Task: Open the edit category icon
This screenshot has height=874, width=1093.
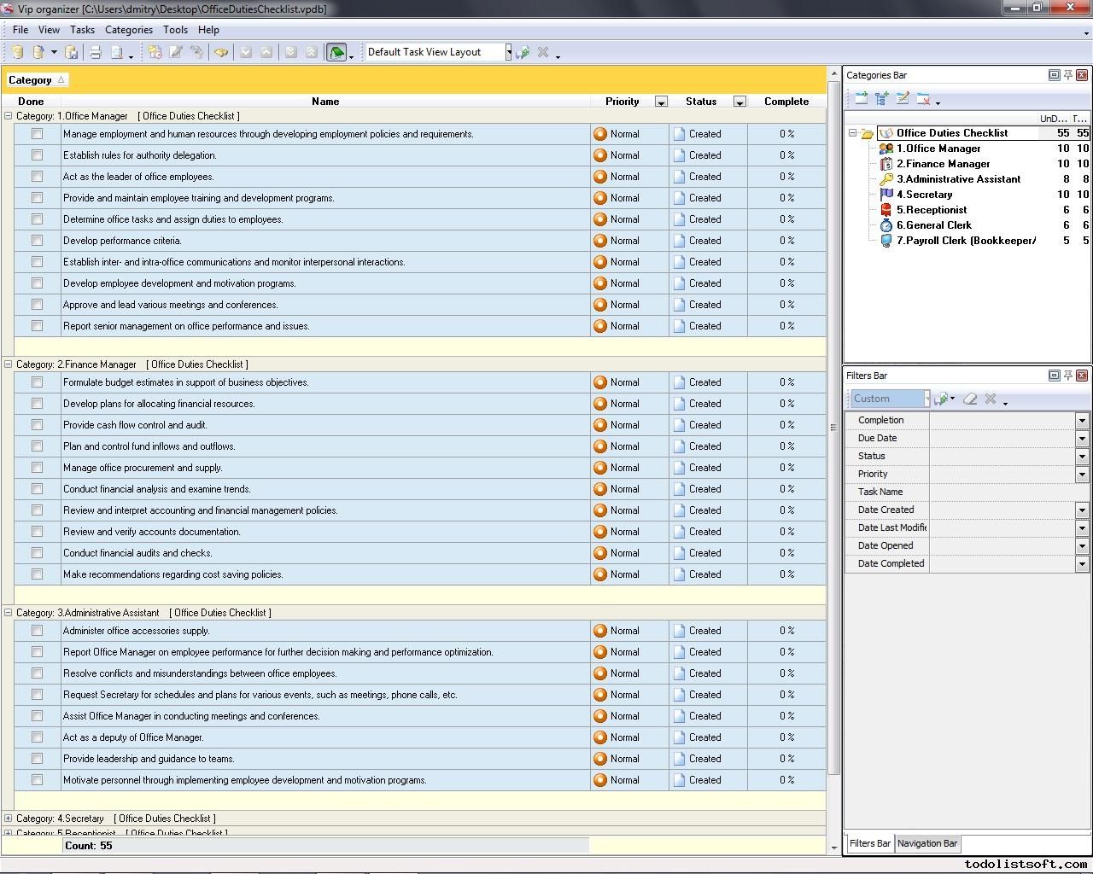Action: coord(902,97)
